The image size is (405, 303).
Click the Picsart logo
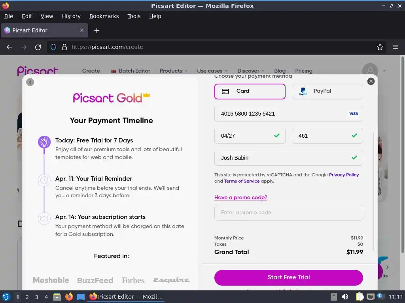(x=38, y=71)
